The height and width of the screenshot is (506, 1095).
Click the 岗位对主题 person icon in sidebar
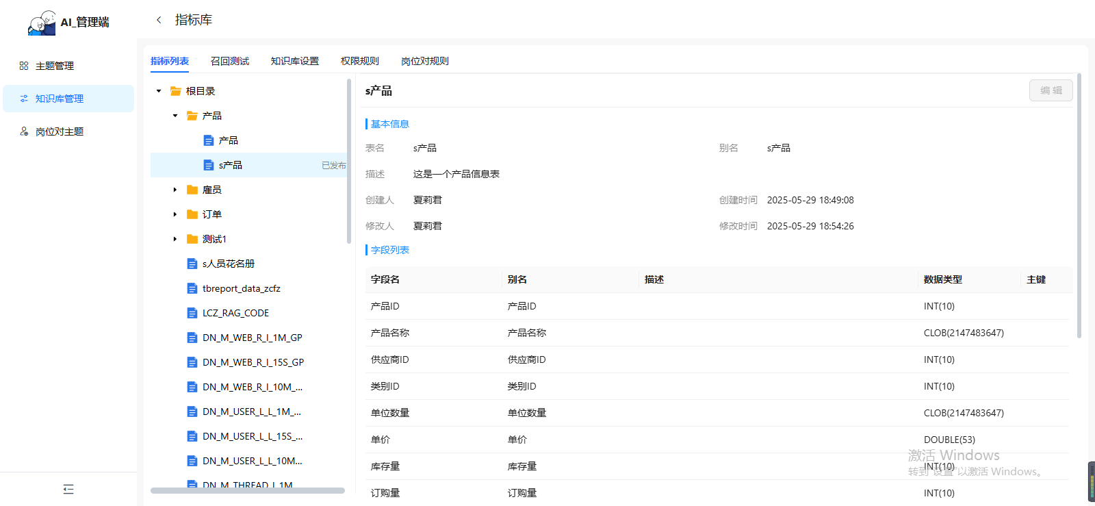[24, 131]
